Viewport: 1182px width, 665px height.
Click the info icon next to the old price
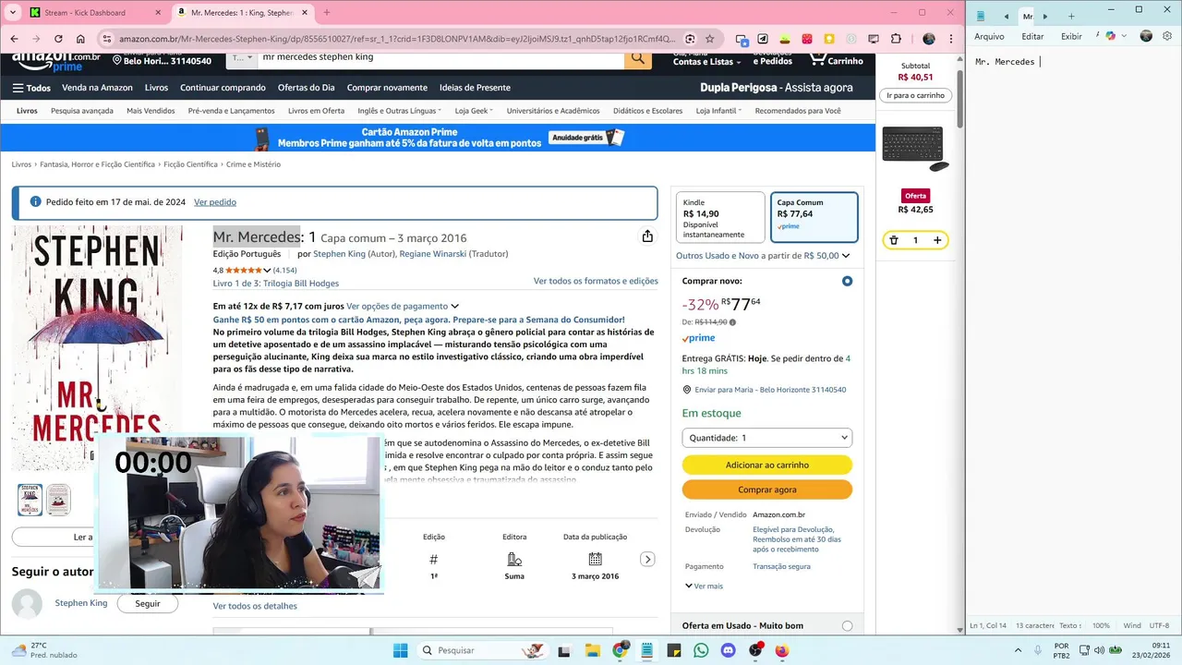pyautogui.click(x=733, y=322)
